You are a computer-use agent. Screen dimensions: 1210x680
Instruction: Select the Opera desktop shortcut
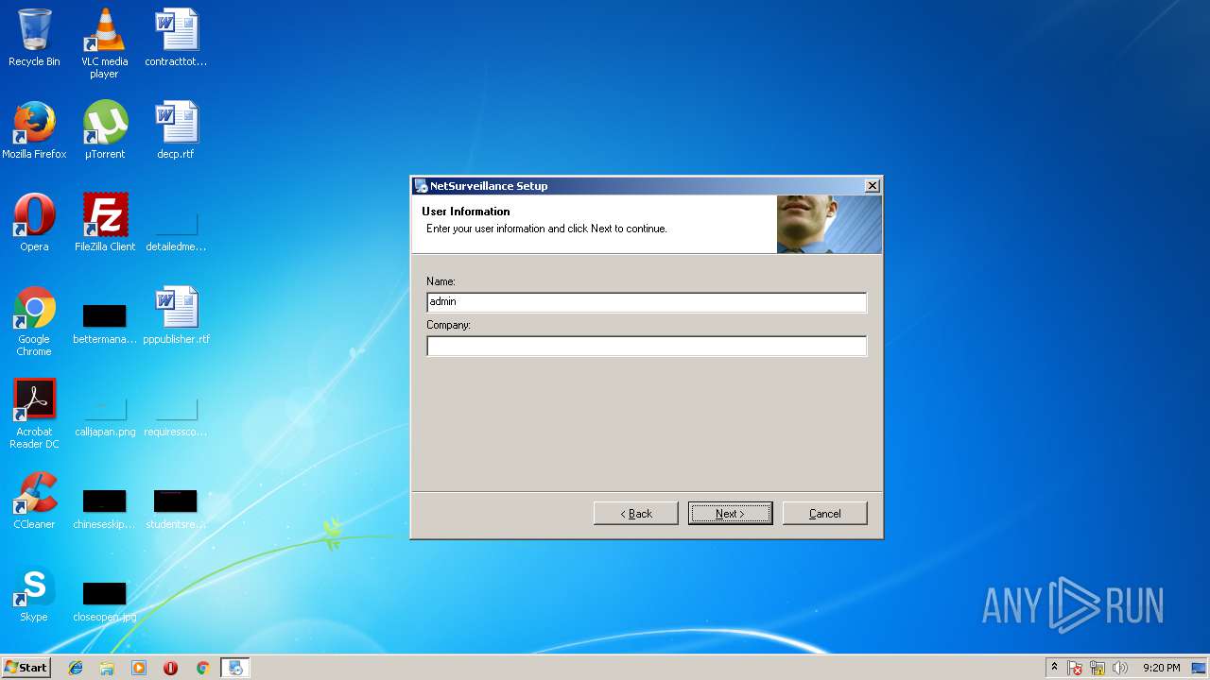point(34,223)
